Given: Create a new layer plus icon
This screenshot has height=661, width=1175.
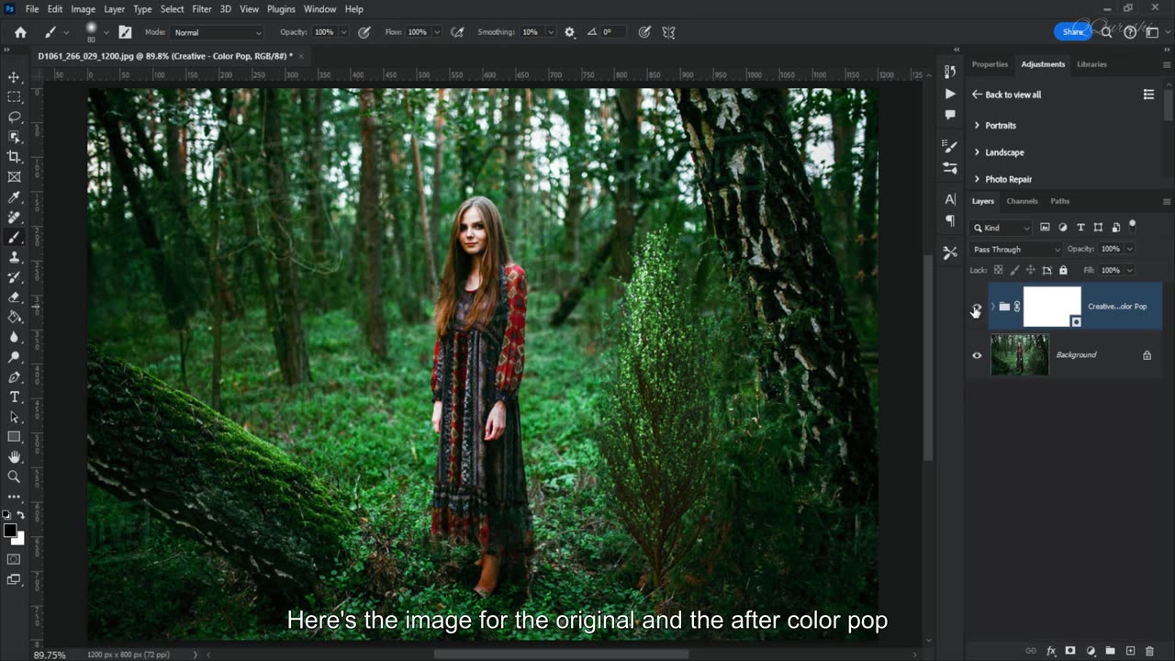Looking at the screenshot, I should (1130, 651).
